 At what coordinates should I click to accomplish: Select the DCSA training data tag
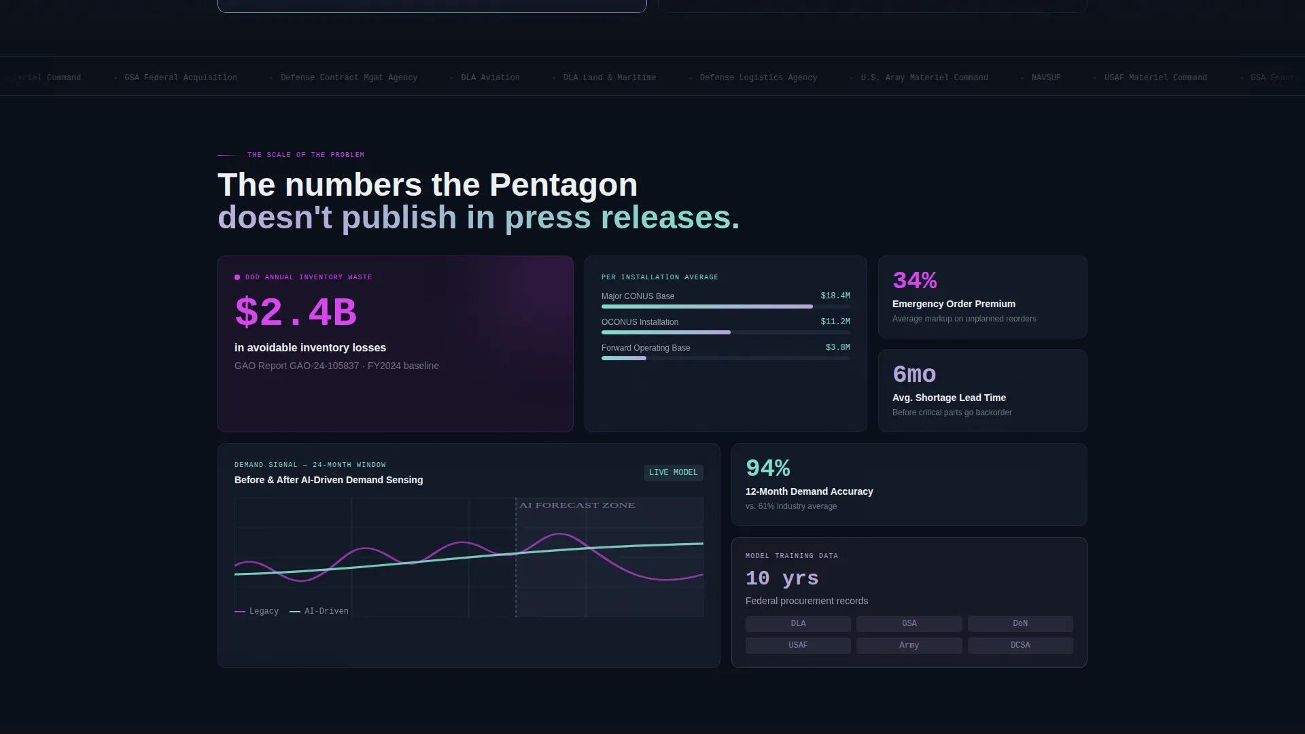[x=1020, y=645]
